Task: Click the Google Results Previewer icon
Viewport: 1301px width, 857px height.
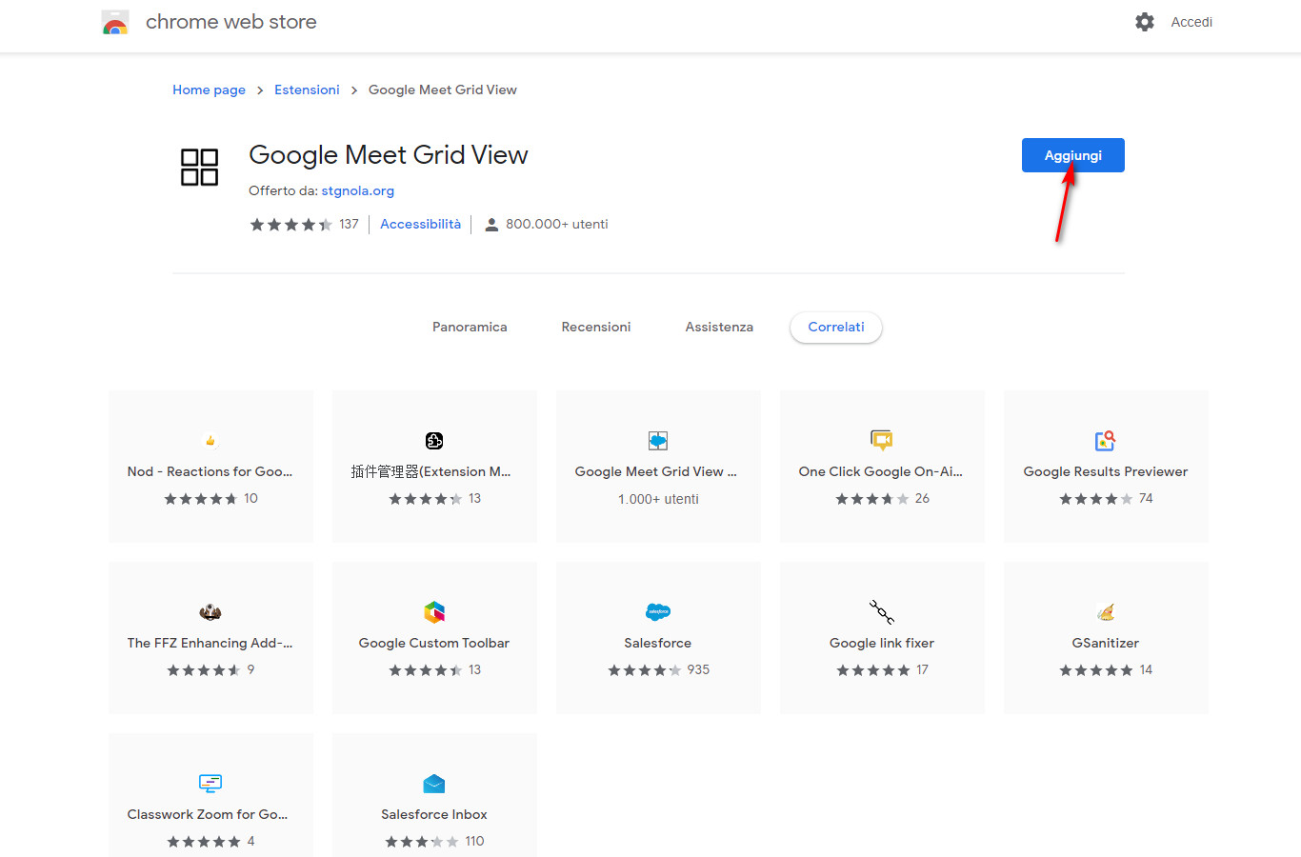Action: (1105, 441)
